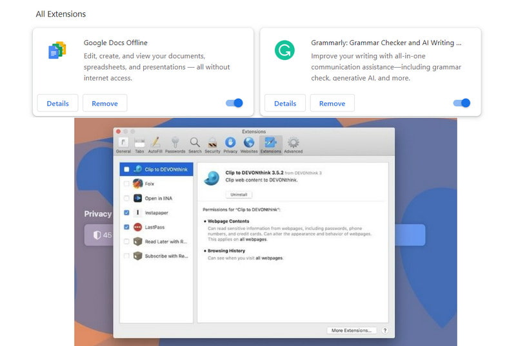Turn off the Grammarly extension toggle
The image size is (516, 346).
click(x=462, y=103)
